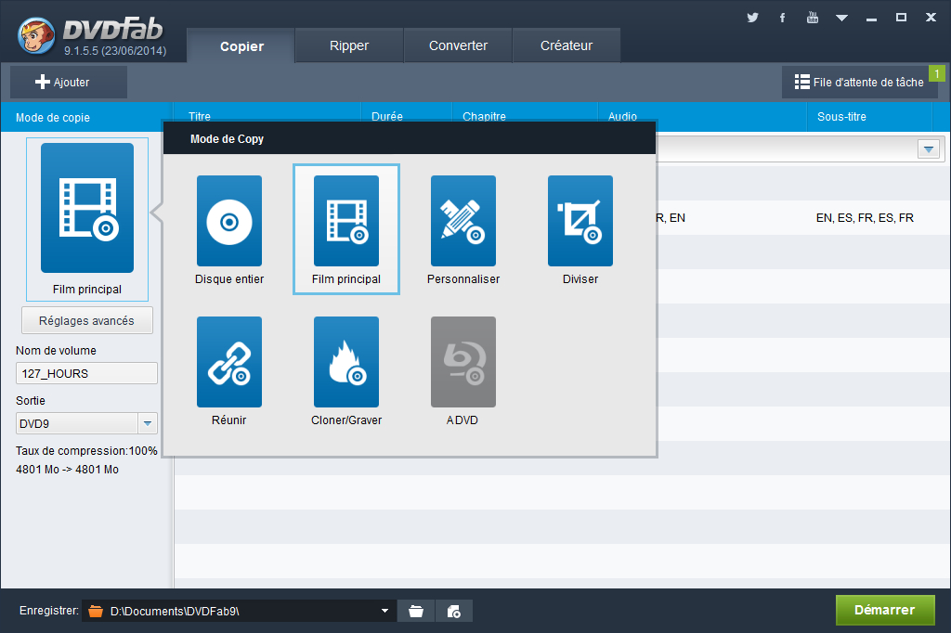Browse for output folder icon

pyautogui.click(x=416, y=611)
